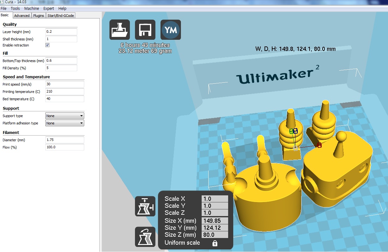The width and height of the screenshot is (388, 252).
Task: Click the Scale to max icon
Action: point(145,206)
